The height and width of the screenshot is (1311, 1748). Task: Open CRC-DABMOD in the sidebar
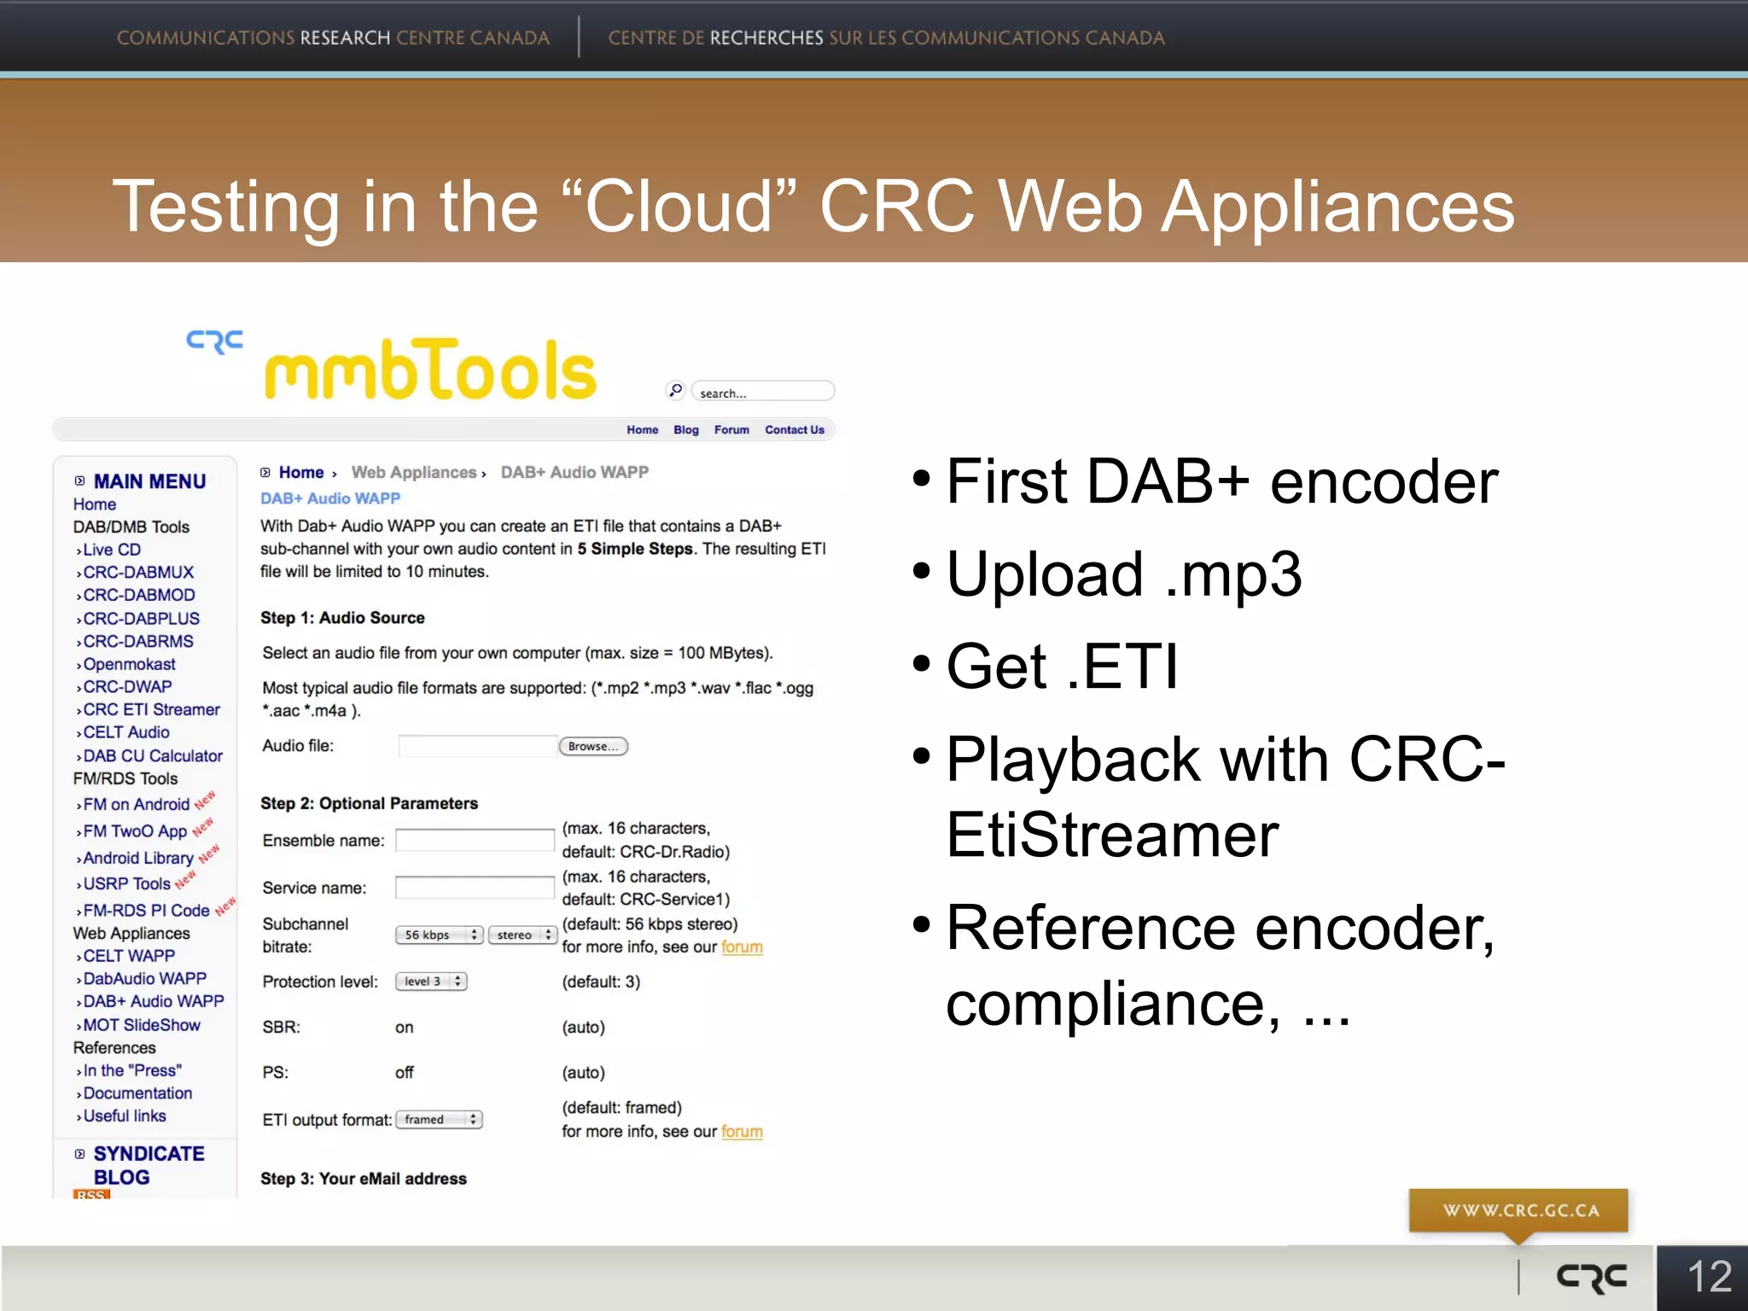[x=138, y=595]
